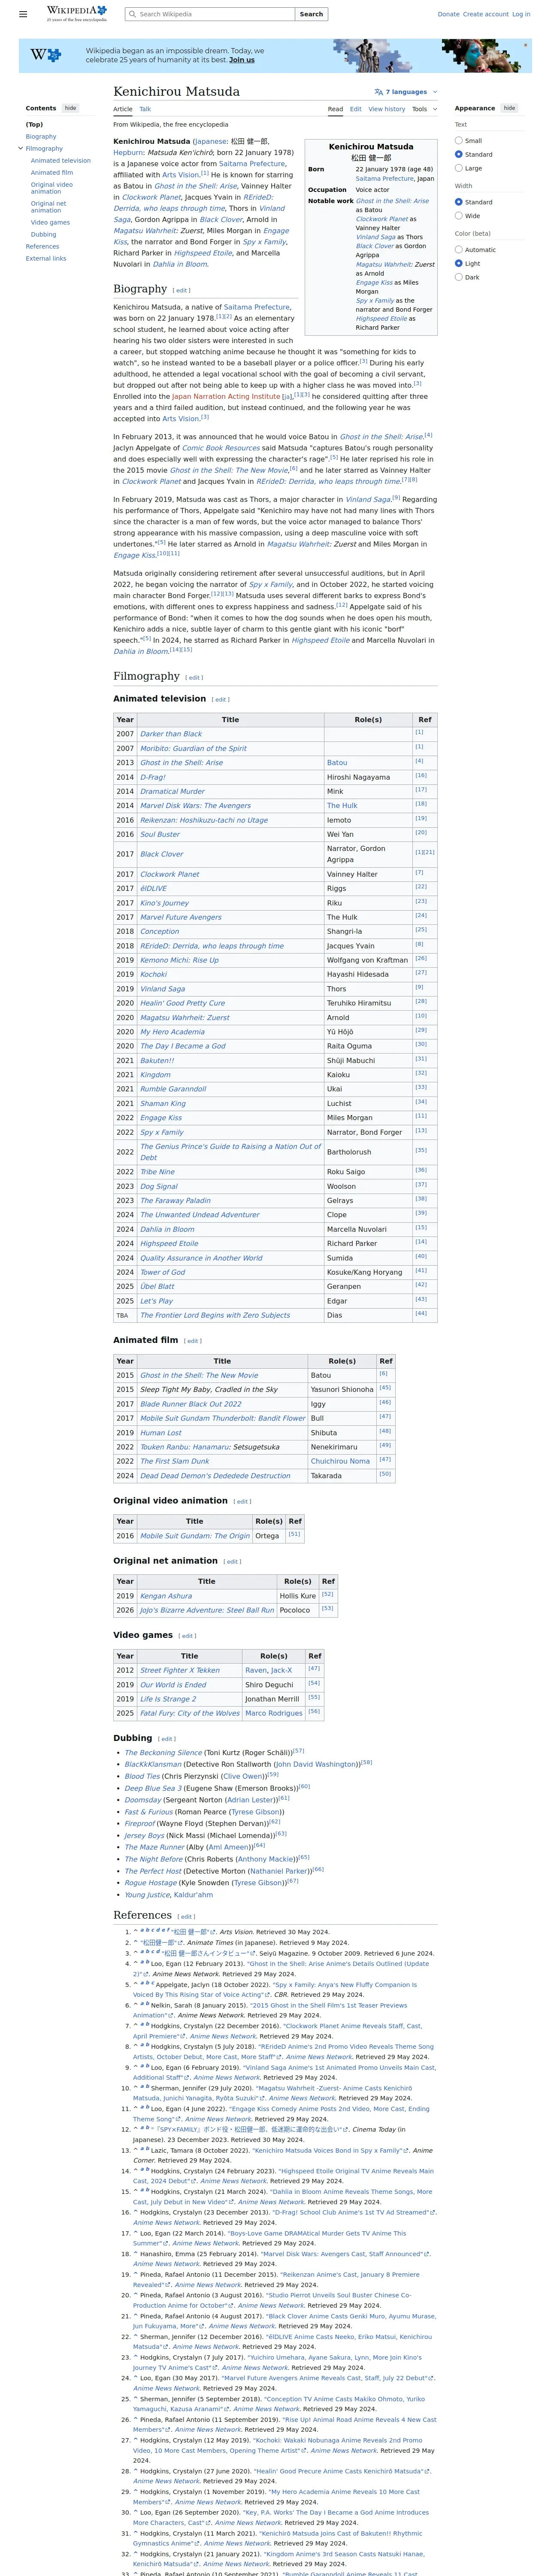Image resolution: width=551 pixels, height=2576 pixels.
Task: Open Chuichirou Noma role link
Action: click(x=340, y=1461)
